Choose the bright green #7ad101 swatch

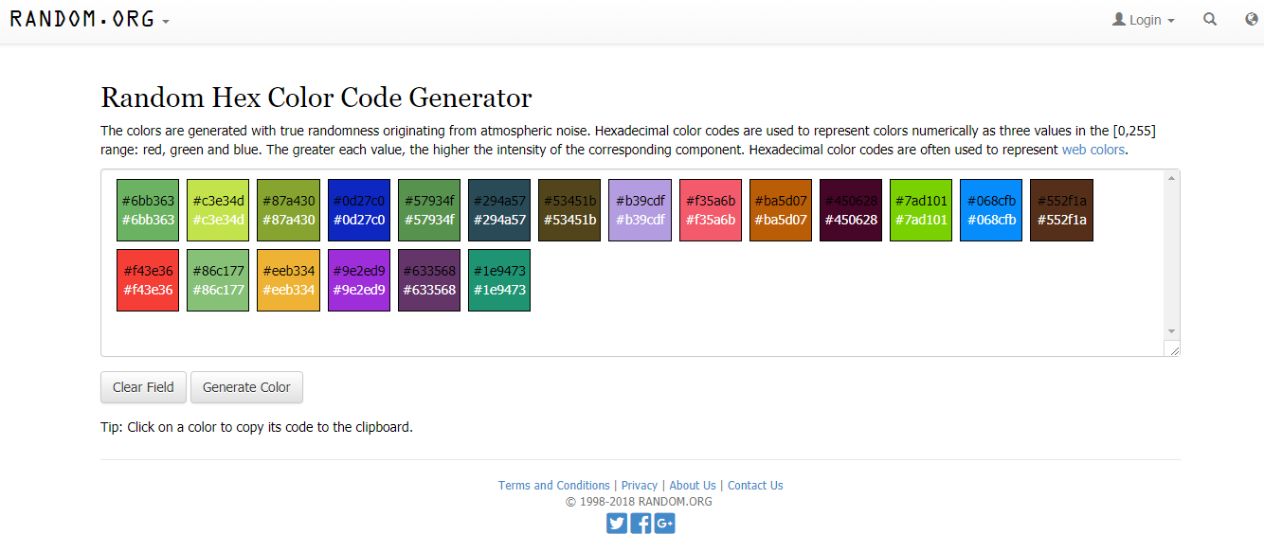coord(921,210)
